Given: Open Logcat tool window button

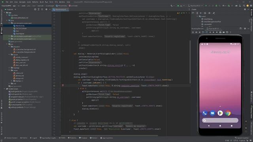Looking at the screenshot, I should [x=33, y=138].
